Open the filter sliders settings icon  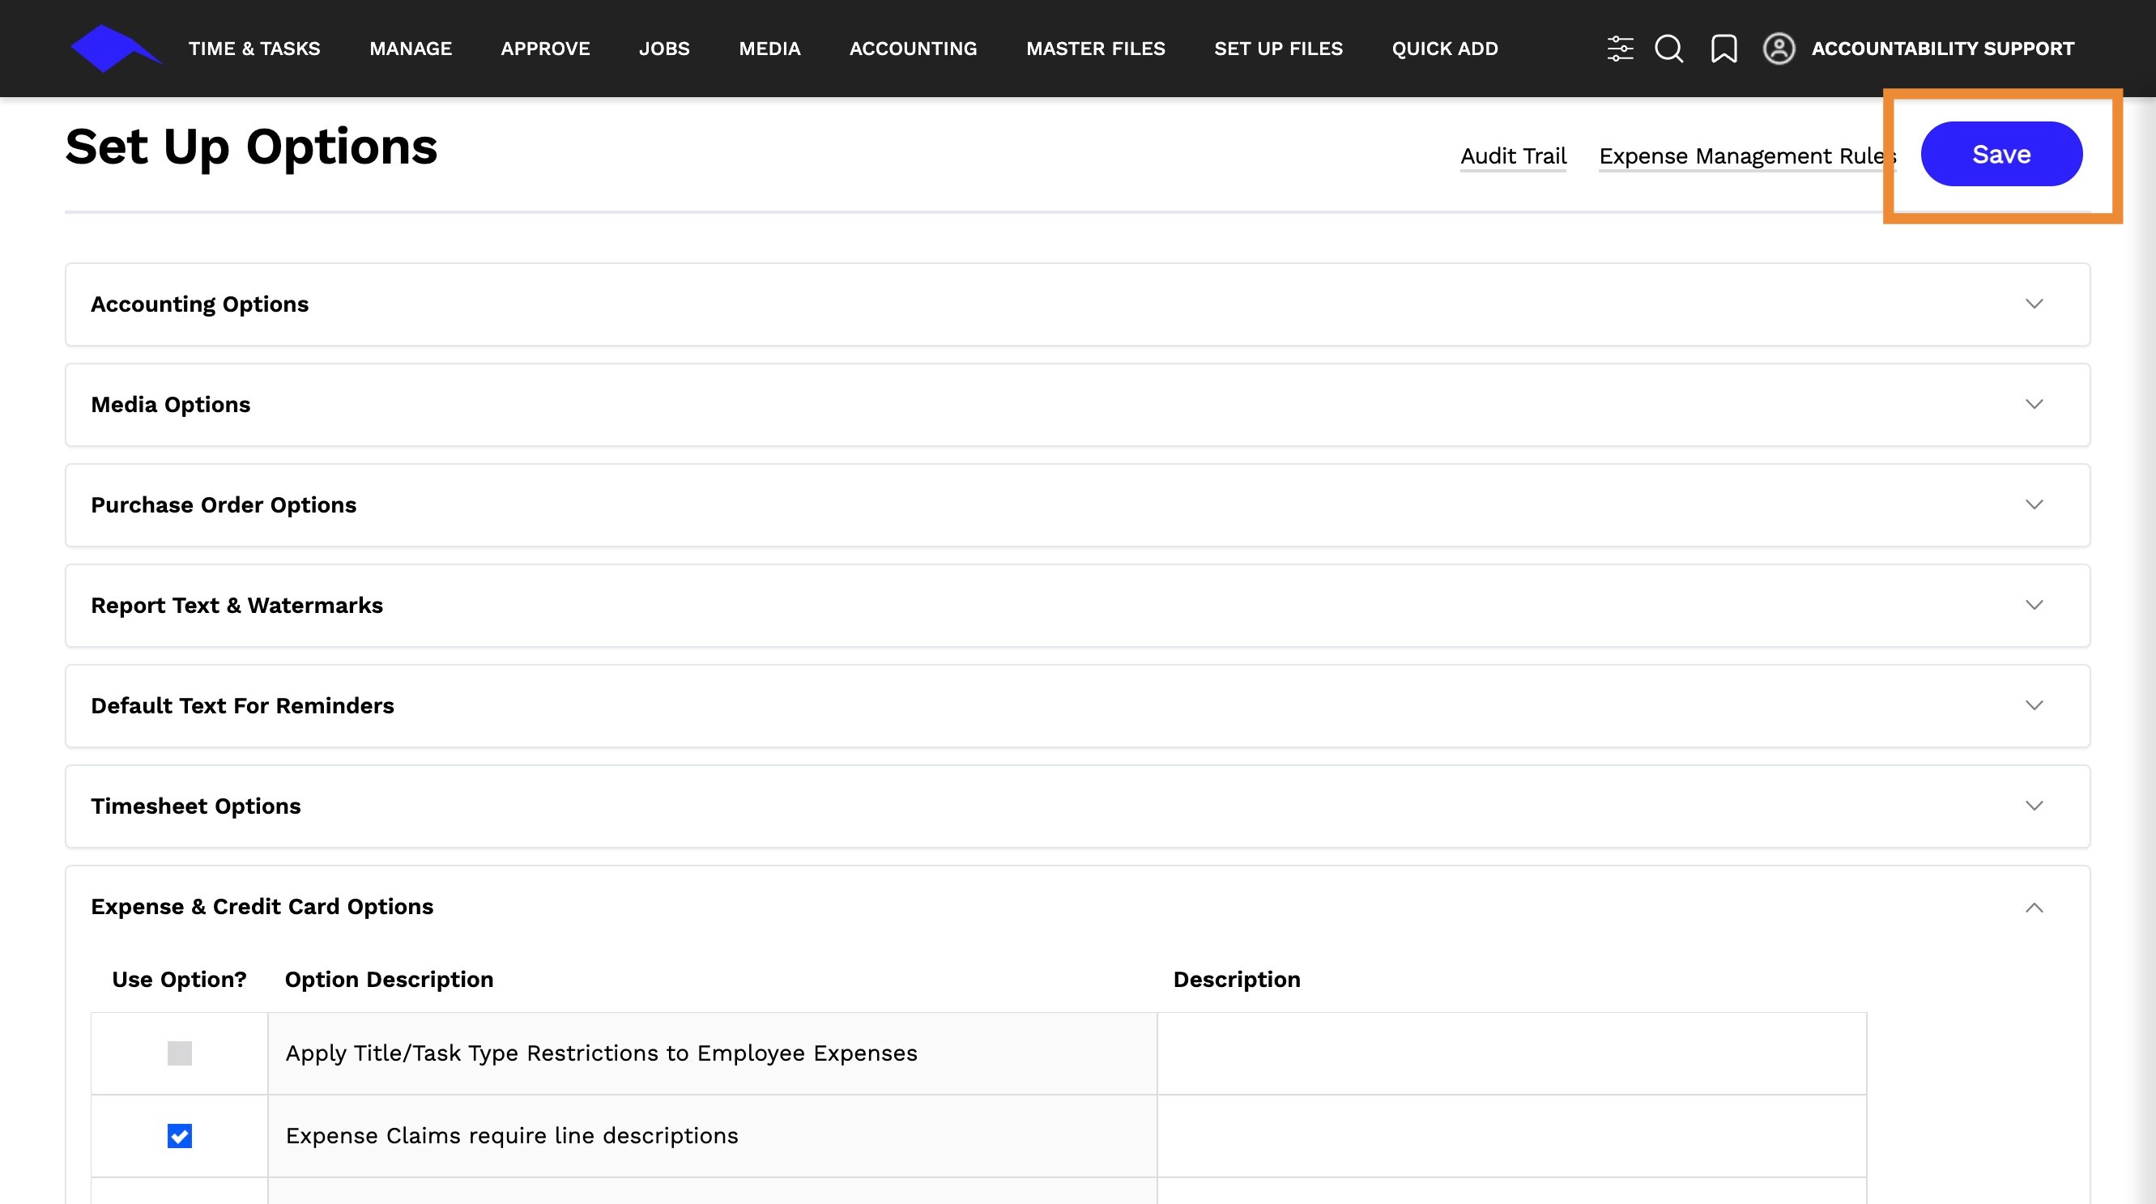(x=1620, y=49)
